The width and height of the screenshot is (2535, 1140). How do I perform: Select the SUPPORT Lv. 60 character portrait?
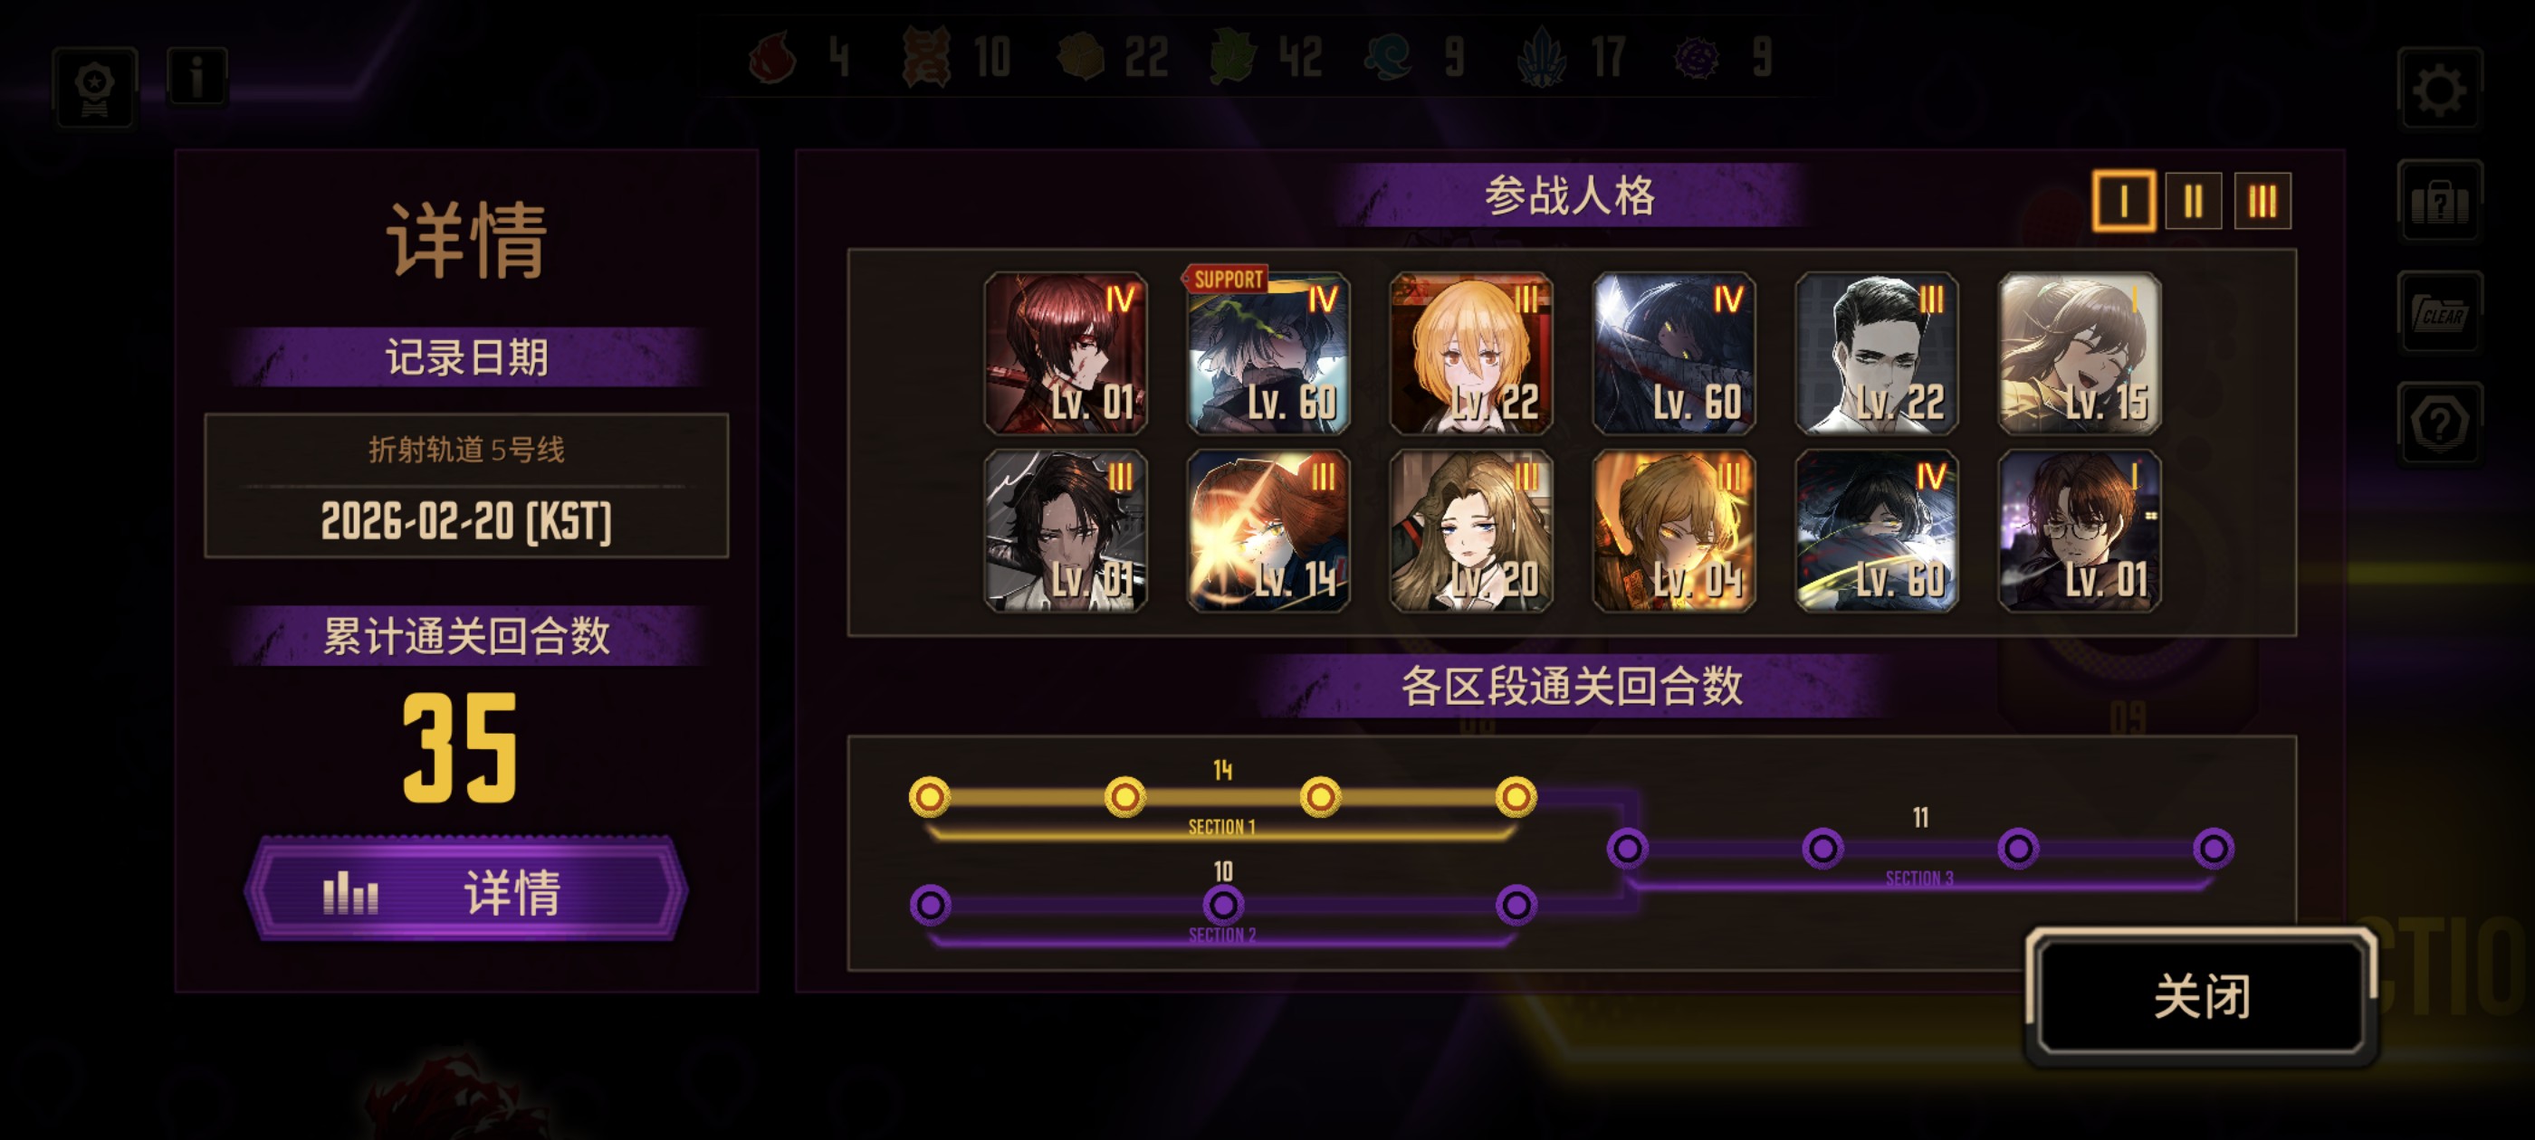[x=1268, y=353]
